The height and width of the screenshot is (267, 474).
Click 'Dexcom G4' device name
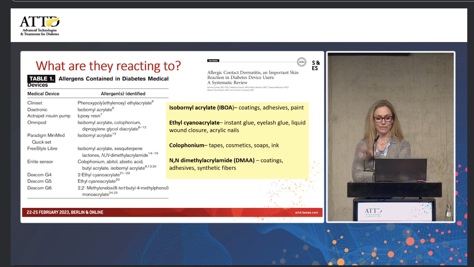[x=39, y=175]
